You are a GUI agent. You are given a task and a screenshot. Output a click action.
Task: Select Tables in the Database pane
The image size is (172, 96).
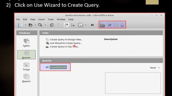coord(26,43)
